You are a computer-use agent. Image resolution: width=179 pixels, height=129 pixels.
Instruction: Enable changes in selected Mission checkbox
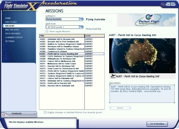pyautogui.click(x=45, y=112)
